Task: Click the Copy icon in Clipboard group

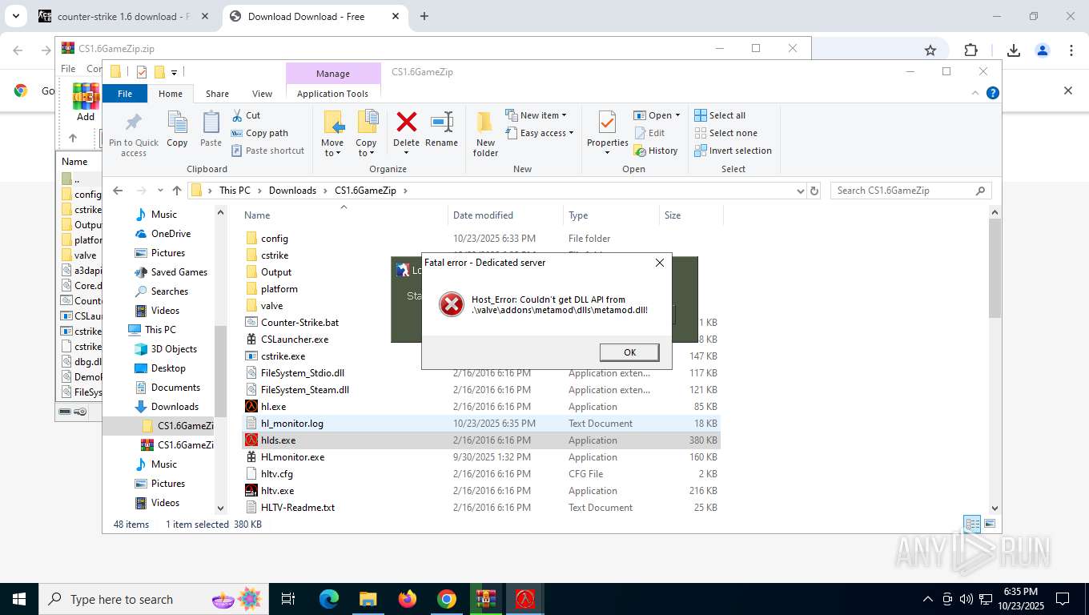Action: pos(177,122)
